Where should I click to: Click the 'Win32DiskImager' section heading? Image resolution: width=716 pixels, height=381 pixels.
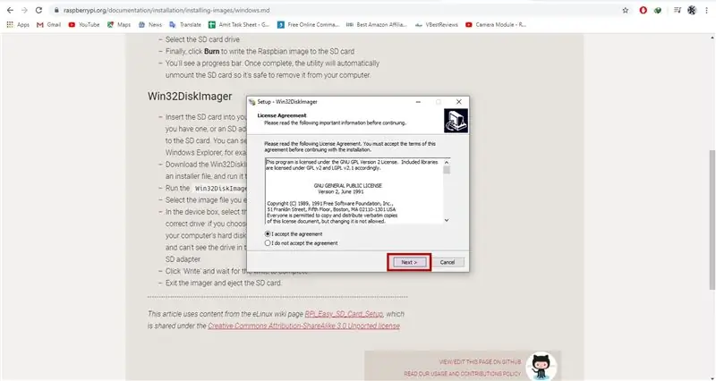190,97
